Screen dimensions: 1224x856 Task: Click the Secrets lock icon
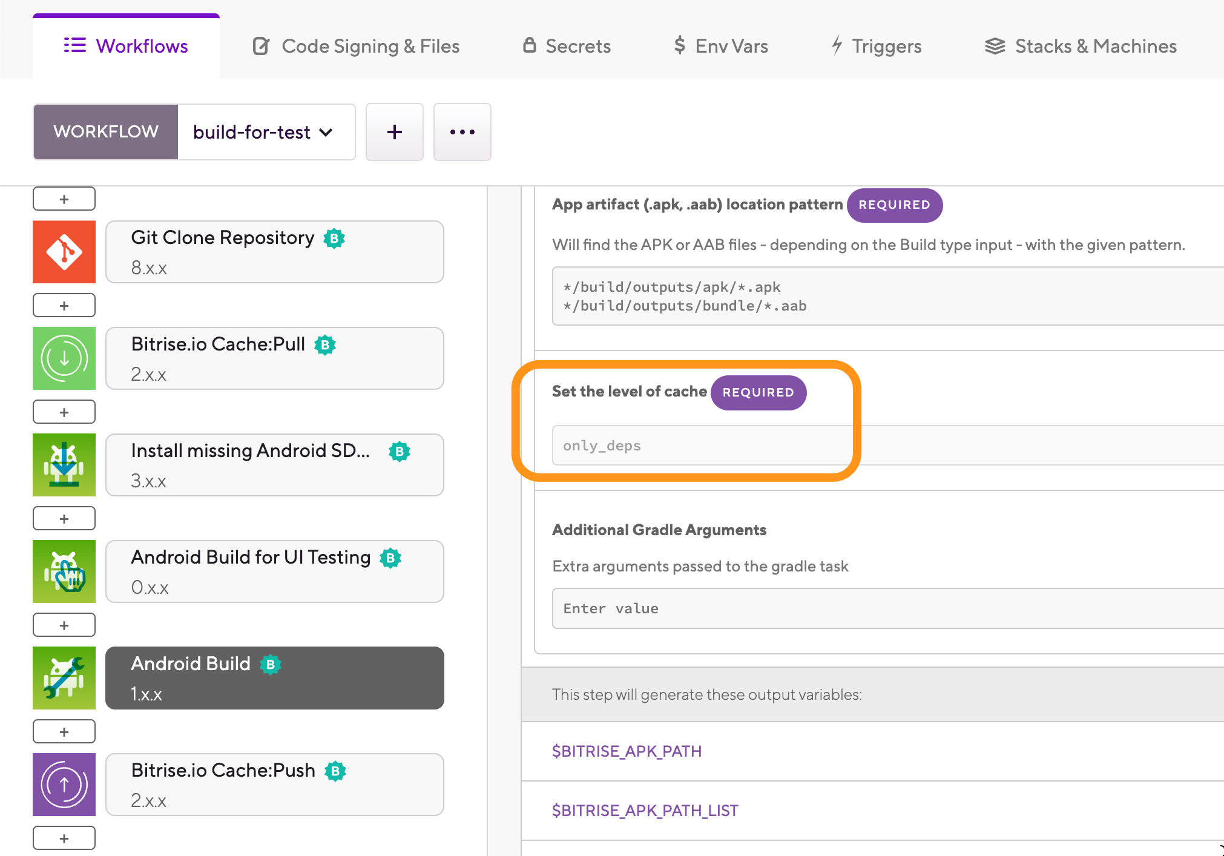(x=530, y=45)
